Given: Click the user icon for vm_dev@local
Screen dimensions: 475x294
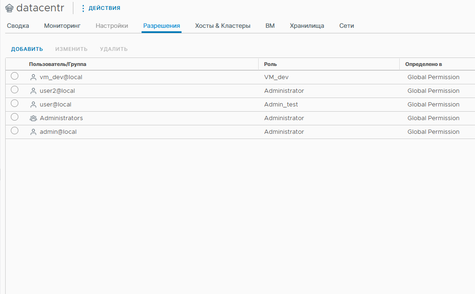Looking at the screenshot, I should tap(33, 77).
